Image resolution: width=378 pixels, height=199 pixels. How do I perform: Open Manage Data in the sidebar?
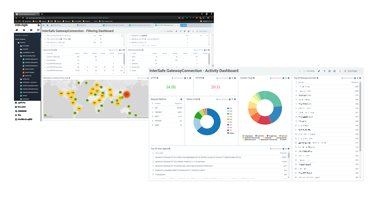(20, 107)
